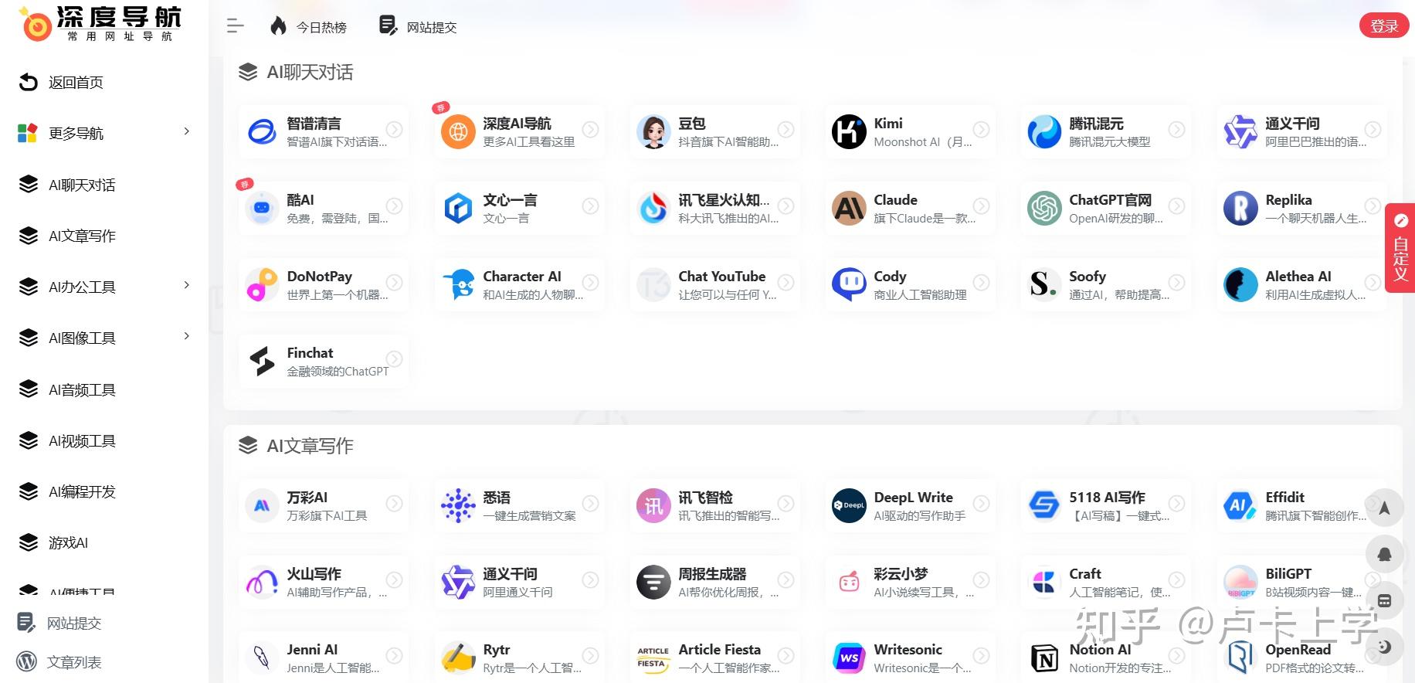The height and width of the screenshot is (683, 1415).
Task: Click the arrow on 万彩AI card
Action: coord(394,504)
